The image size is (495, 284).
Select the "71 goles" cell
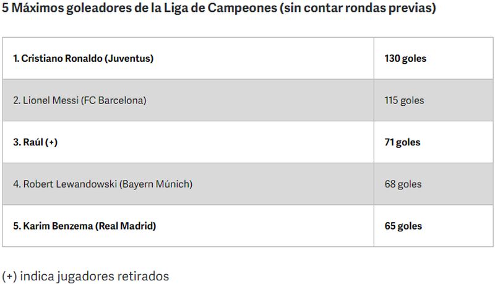[x=402, y=142]
